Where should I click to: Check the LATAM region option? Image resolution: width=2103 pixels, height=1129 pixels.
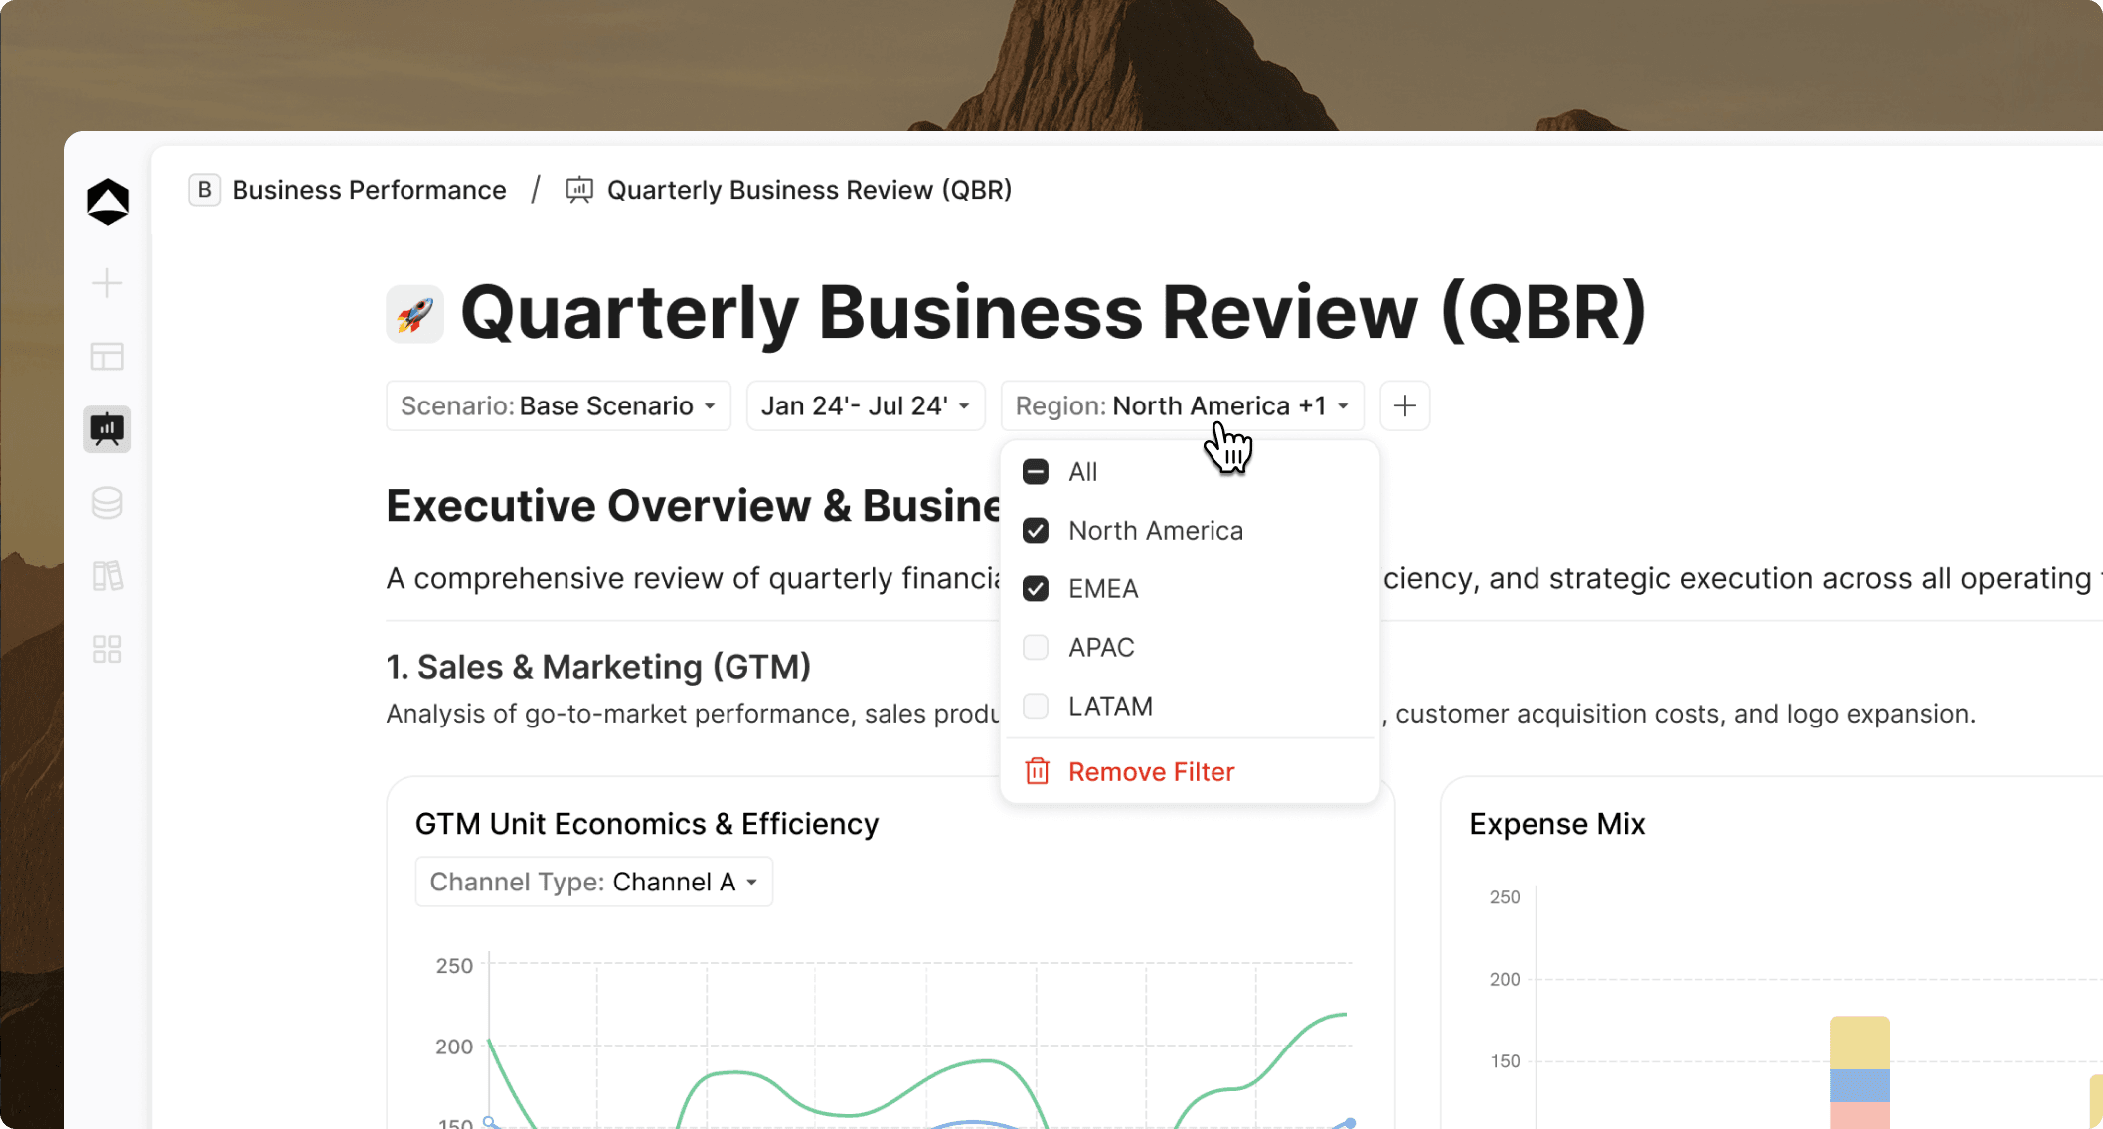[x=1036, y=706]
